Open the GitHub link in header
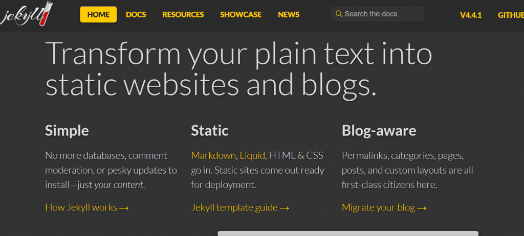524x236 pixels. point(511,15)
